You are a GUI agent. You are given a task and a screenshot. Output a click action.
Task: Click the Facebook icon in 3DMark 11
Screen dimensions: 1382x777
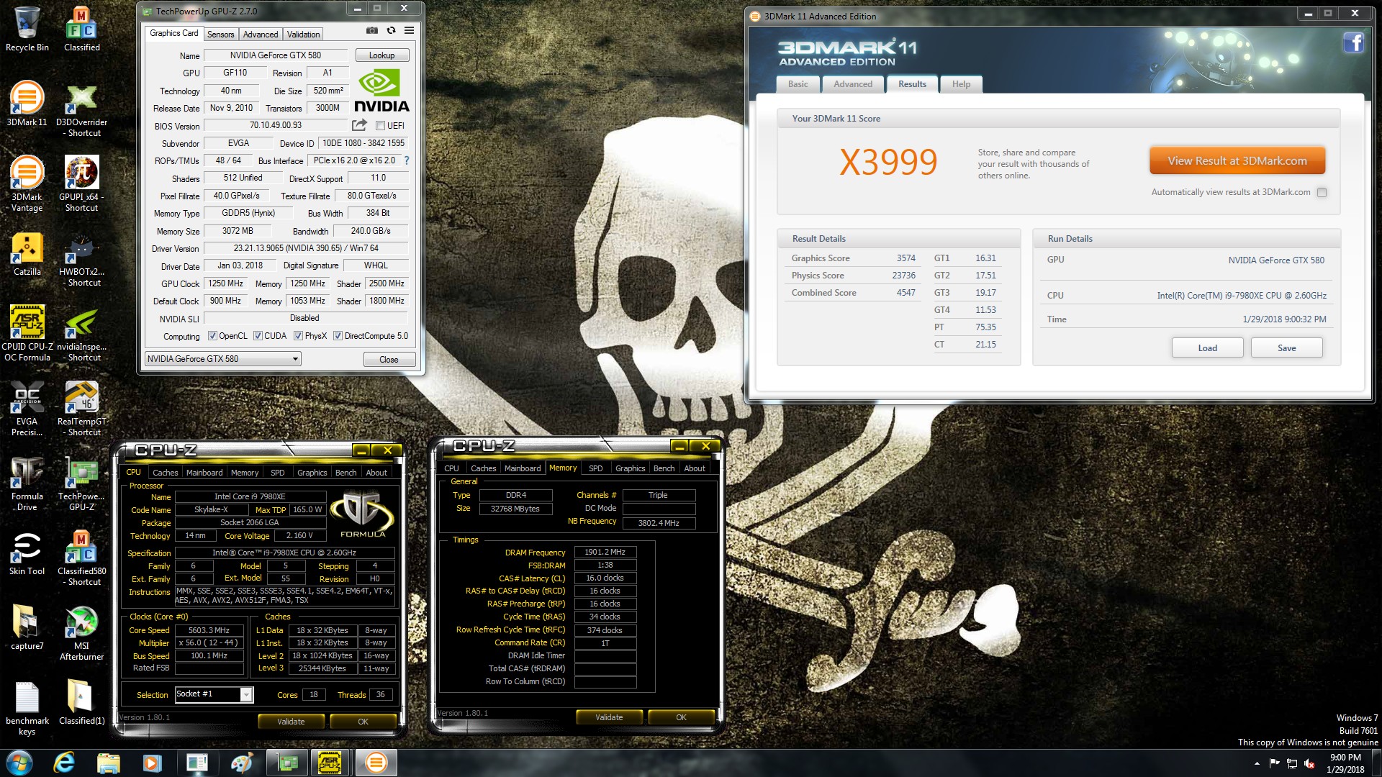point(1353,43)
